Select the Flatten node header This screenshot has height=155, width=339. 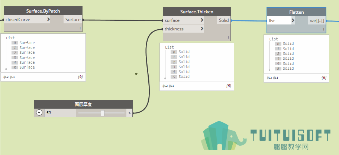tap(296, 12)
